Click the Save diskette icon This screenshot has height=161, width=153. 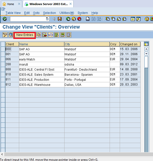(x=59, y=19)
